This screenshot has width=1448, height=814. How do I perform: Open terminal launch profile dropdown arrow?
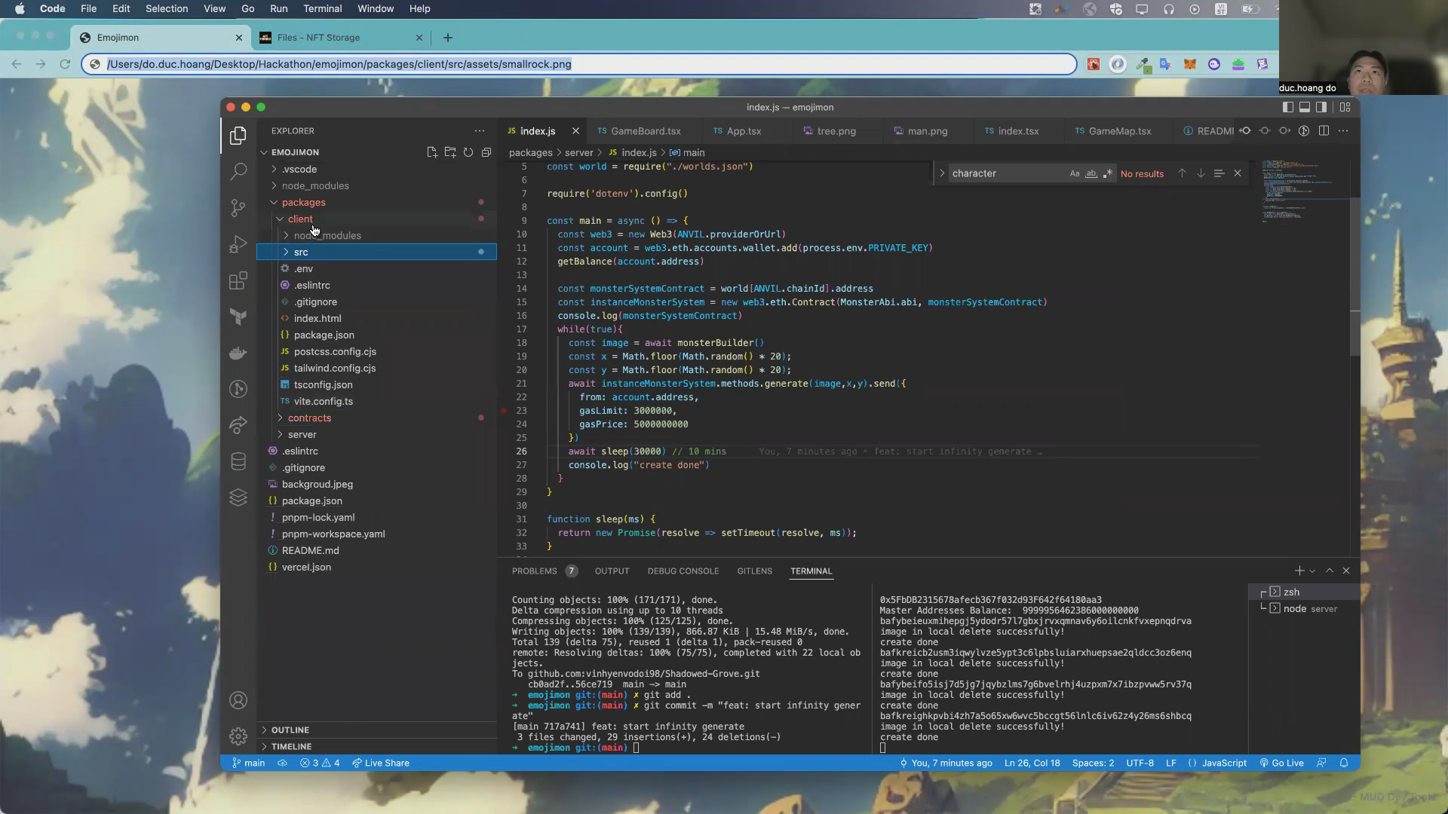click(1312, 571)
